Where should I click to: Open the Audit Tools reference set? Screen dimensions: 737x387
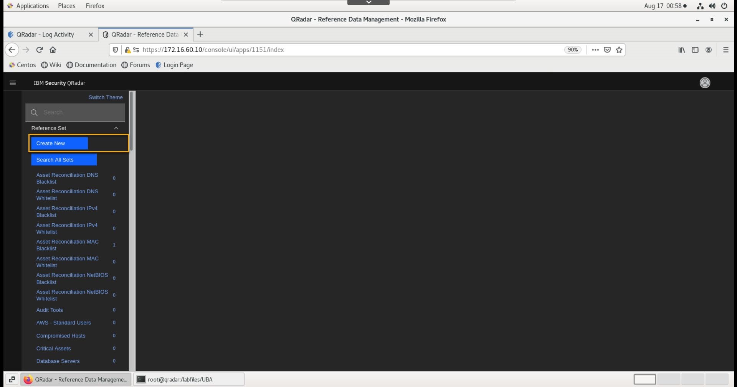(x=50, y=310)
